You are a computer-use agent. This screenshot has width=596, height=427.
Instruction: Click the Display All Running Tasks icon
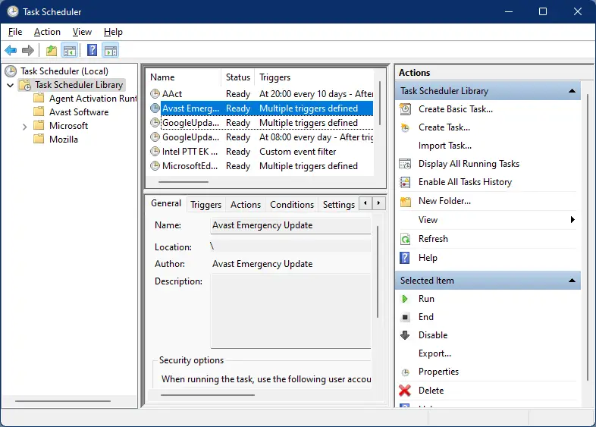click(x=405, y=164)
